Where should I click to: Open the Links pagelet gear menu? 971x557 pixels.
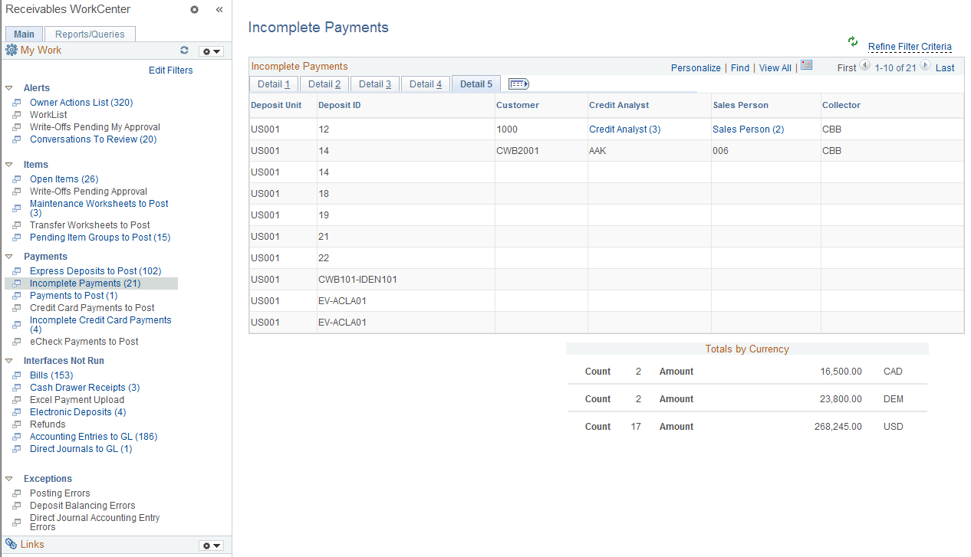(x=210, y=545)
